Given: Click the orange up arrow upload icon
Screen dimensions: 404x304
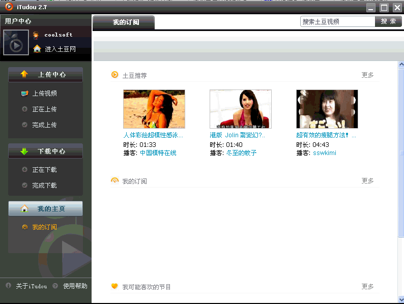Looking at the screenshot, I should [24, 74].
